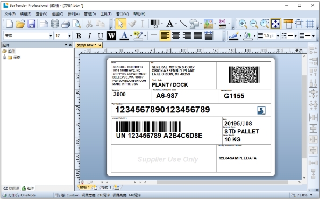Toggle underline formatting
The height and width of the screenshot is (199, 320).
pyautogui.click(x=100, y=36)
